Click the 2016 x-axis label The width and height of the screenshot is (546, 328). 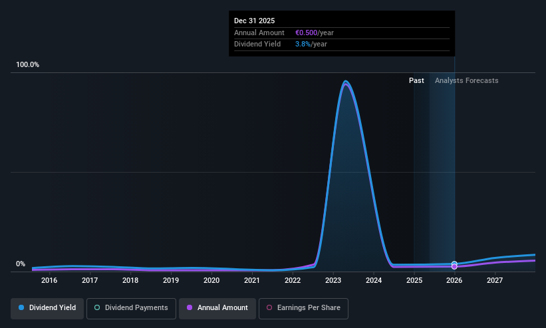(49, 280)
